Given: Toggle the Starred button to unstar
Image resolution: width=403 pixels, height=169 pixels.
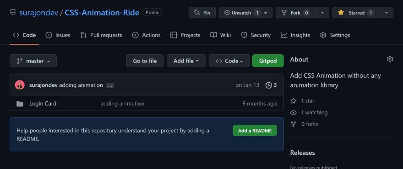Looking at the screenshot, I should pyautogui.click(x=356, y=13).
